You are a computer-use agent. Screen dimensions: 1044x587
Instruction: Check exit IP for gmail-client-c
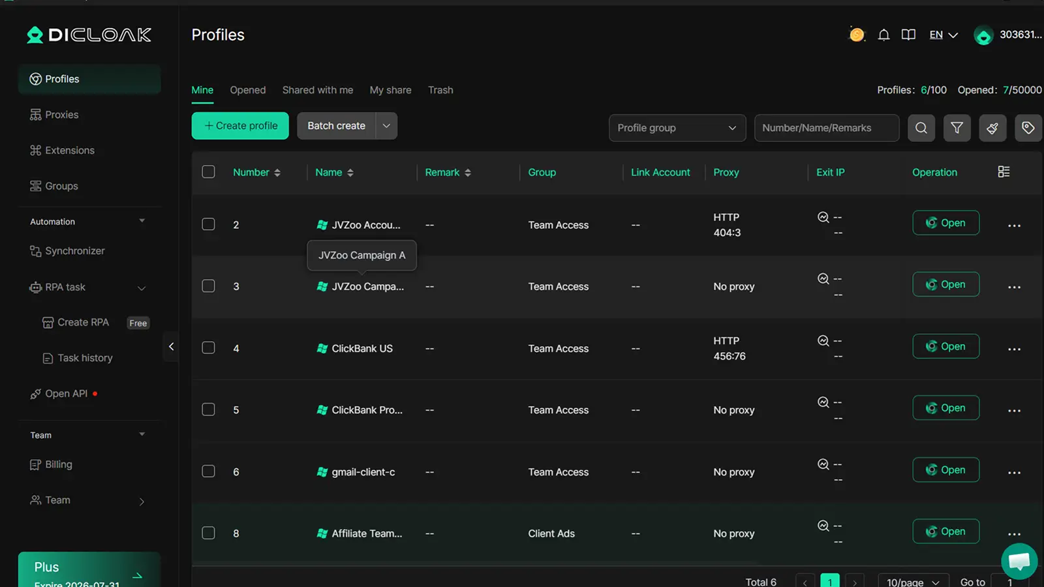[x=823, y=464]
